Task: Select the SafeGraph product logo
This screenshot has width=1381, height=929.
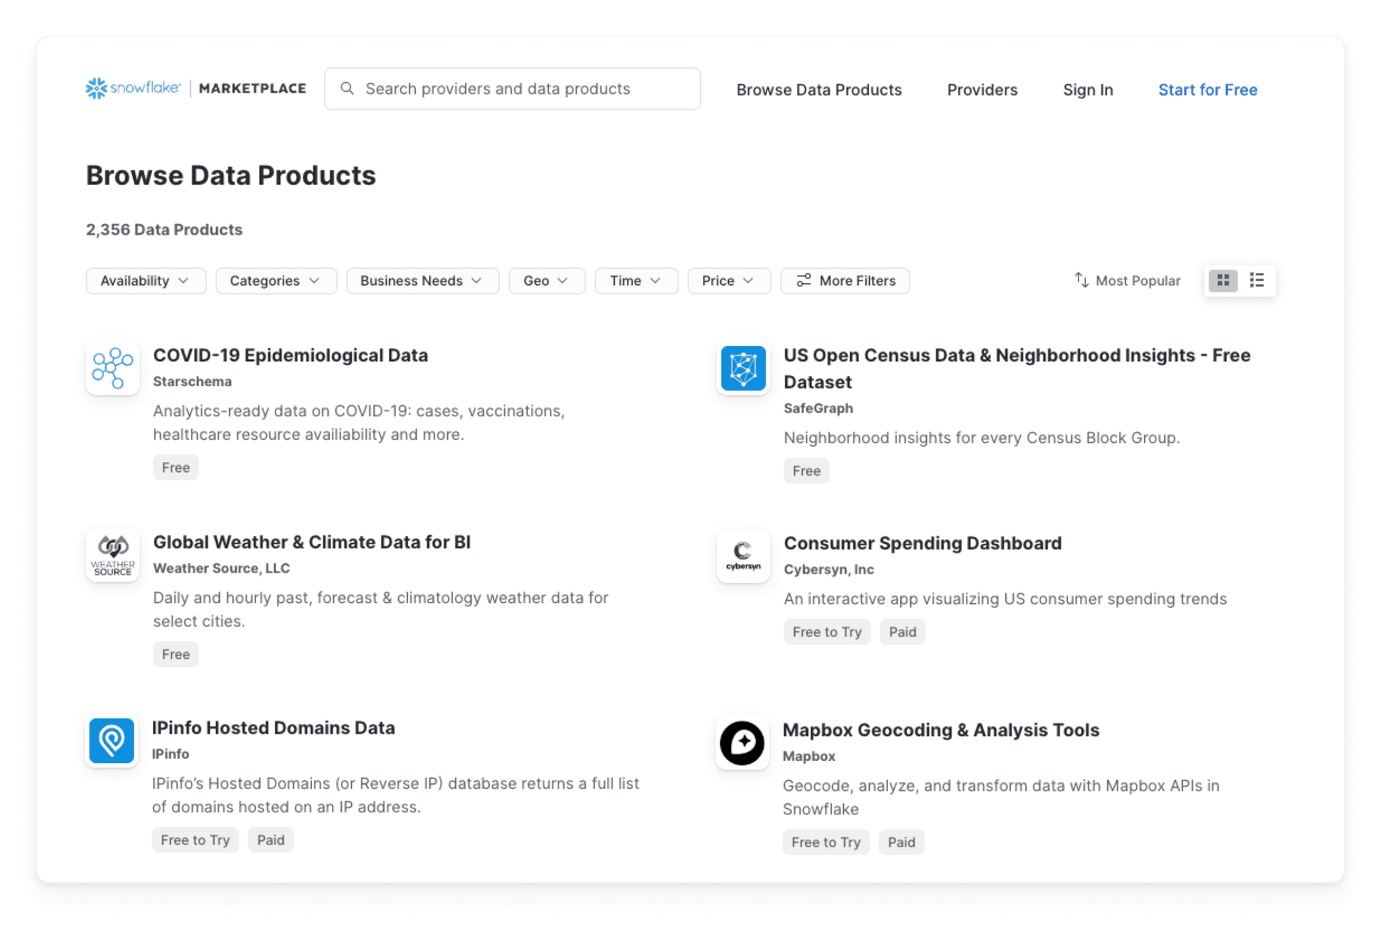Action: pos(743,368)
